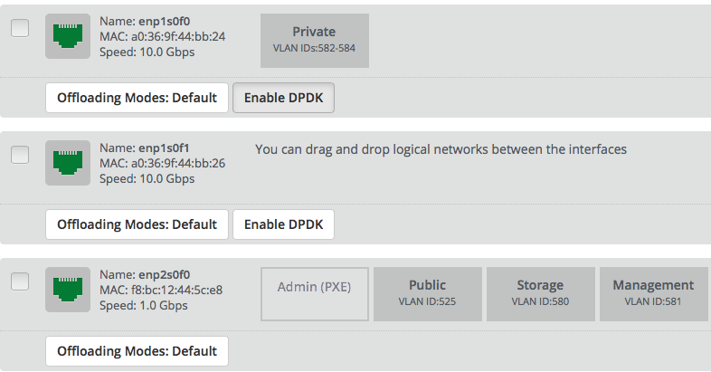Check the enp2s0f0 interface checkbox
The image size is (711, 372).
[x=20, y=281]
